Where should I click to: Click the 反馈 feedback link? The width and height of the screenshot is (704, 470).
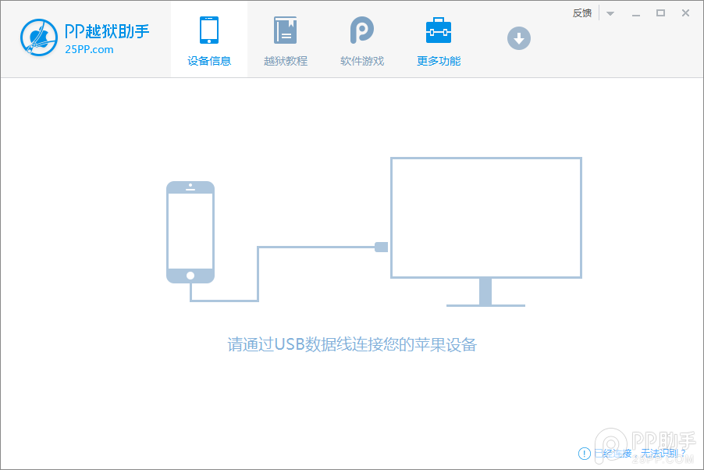coord(581,12)
